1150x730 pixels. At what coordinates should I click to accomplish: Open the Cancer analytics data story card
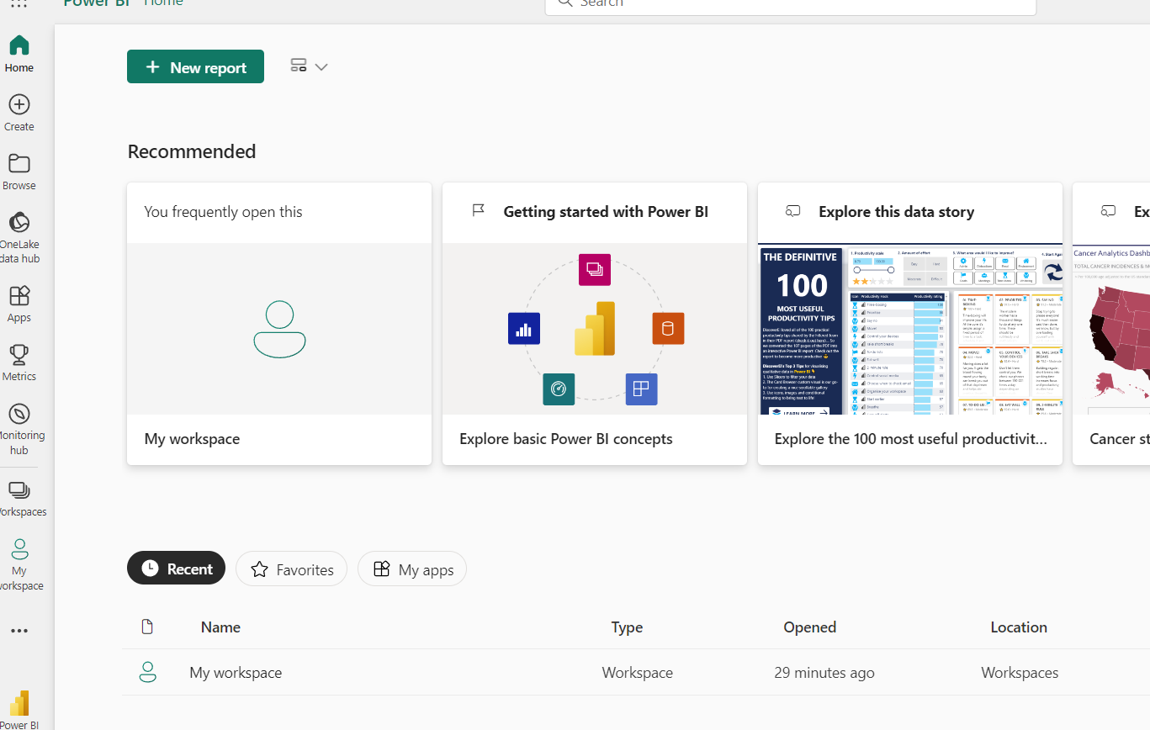point(1111,324)
